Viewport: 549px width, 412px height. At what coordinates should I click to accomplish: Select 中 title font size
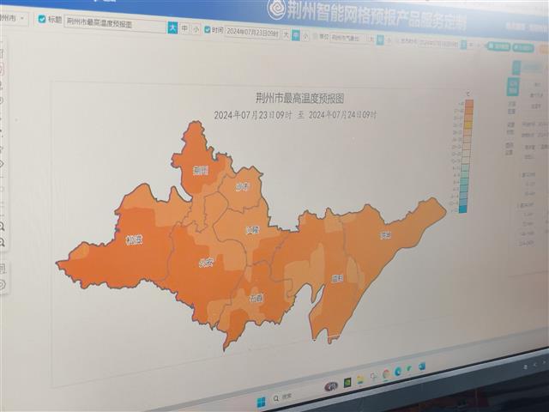(x=184, y=28)
